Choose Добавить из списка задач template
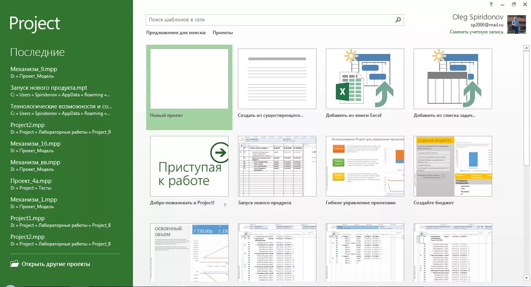Image resolution: width=531 pixels, height=287 pixels. tap(453, 83)
